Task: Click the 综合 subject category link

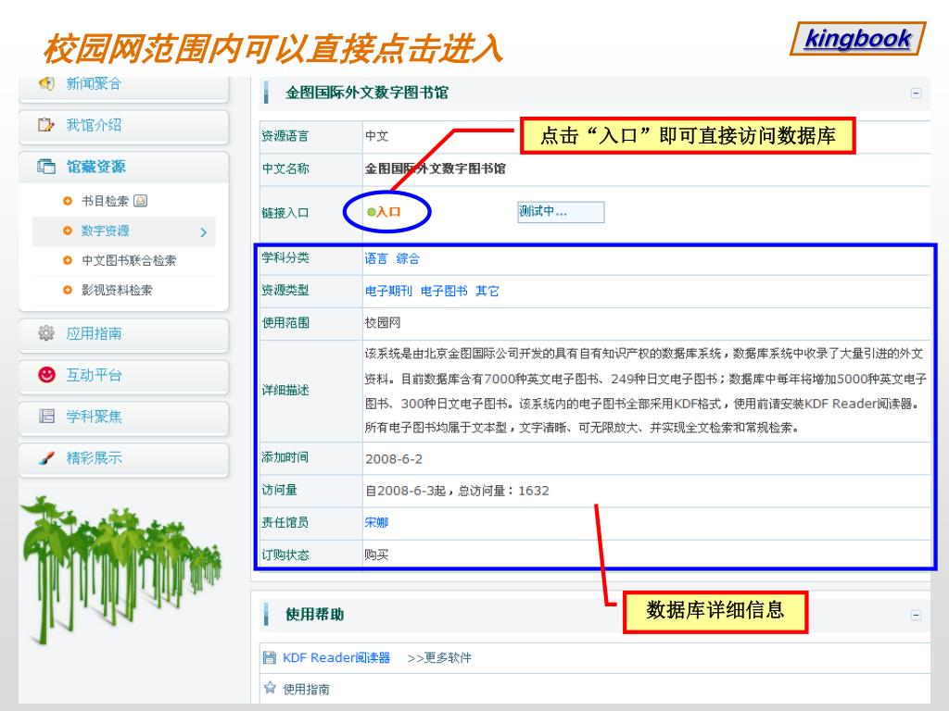Action: (x=408, y=259)
